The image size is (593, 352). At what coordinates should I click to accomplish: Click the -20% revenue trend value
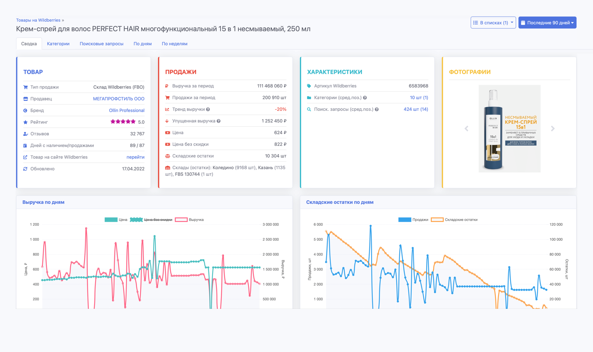(x=280, y=109)
